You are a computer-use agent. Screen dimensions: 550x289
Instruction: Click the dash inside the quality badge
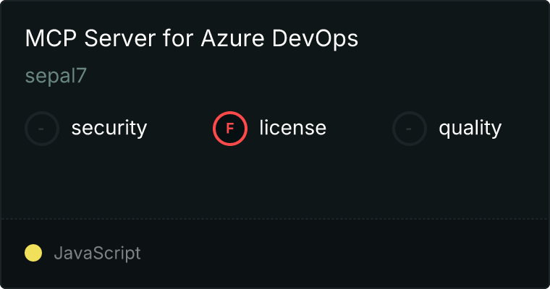coord(410,129)
